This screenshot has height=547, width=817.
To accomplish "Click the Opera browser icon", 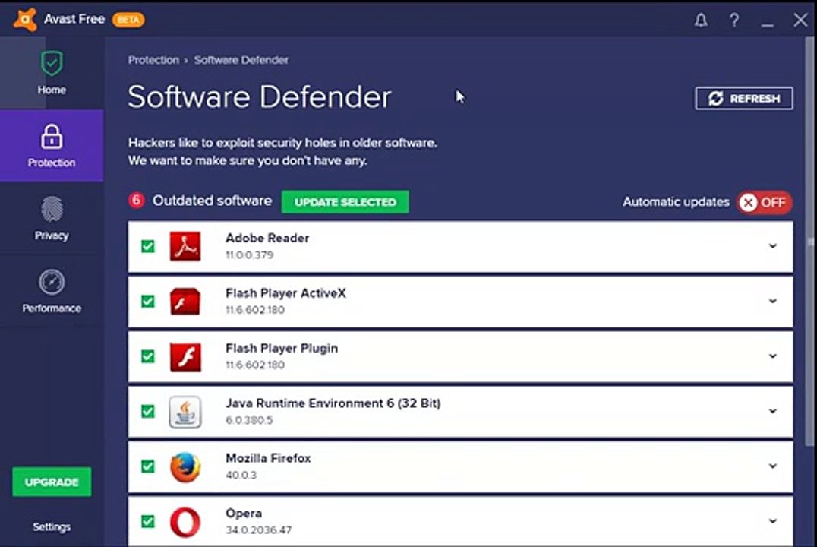I will click(185, 522).
